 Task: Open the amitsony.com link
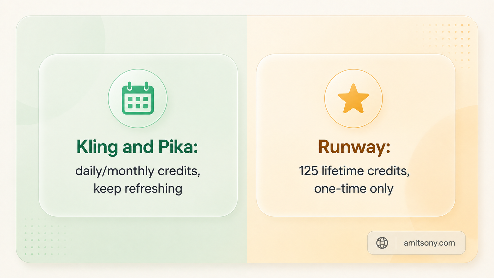(429, 243)
